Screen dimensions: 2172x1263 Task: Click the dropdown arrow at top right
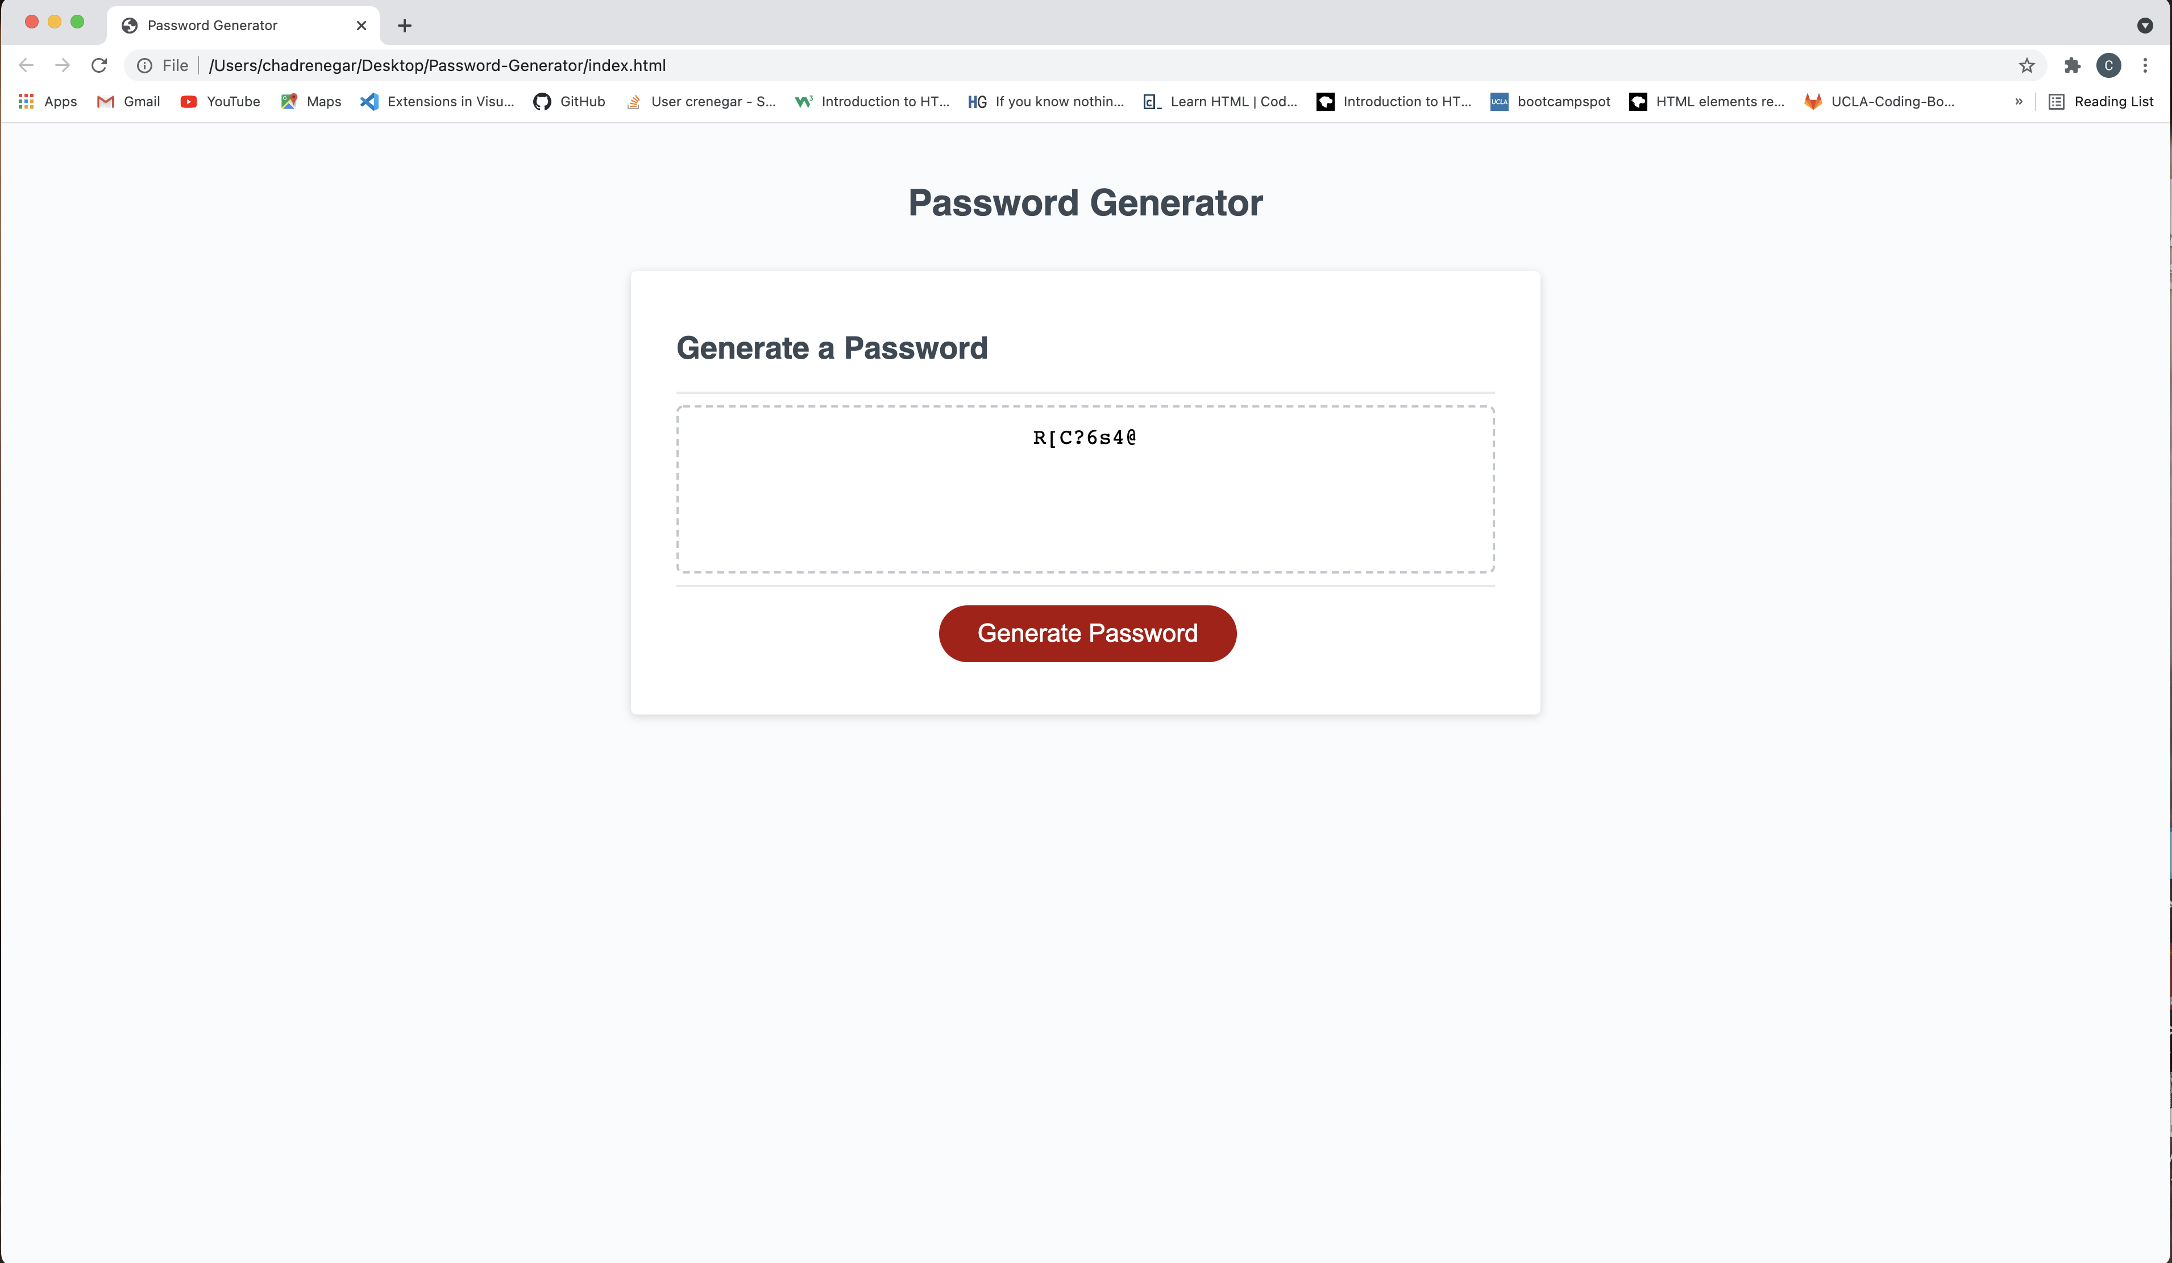2144,25
